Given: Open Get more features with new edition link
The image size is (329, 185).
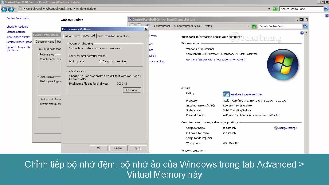Looking at the screenshot, I should (216, 60).
